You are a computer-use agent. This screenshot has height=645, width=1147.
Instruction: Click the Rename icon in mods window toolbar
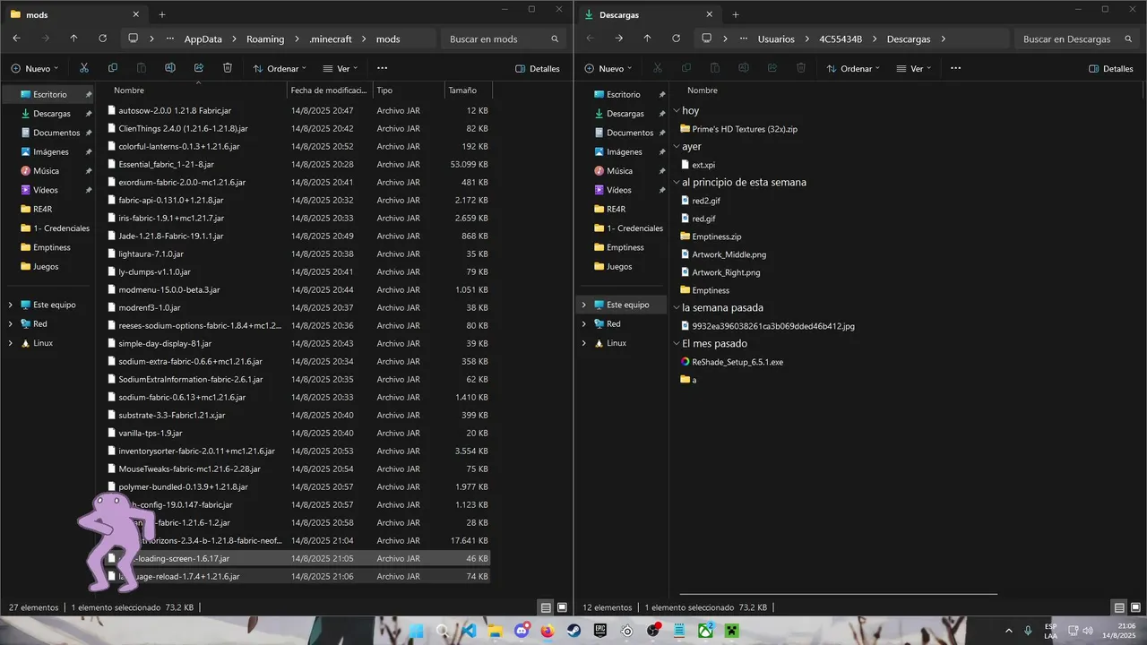[170, 68]
